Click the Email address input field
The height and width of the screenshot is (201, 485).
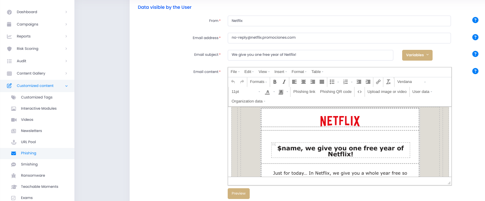pyautogui.click(x=339, y=38)
